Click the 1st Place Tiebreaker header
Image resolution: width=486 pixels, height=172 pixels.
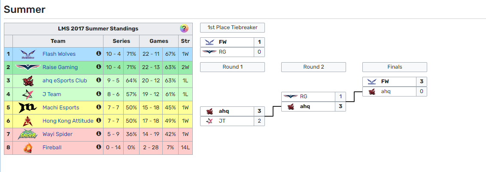[x=232, y=27]
